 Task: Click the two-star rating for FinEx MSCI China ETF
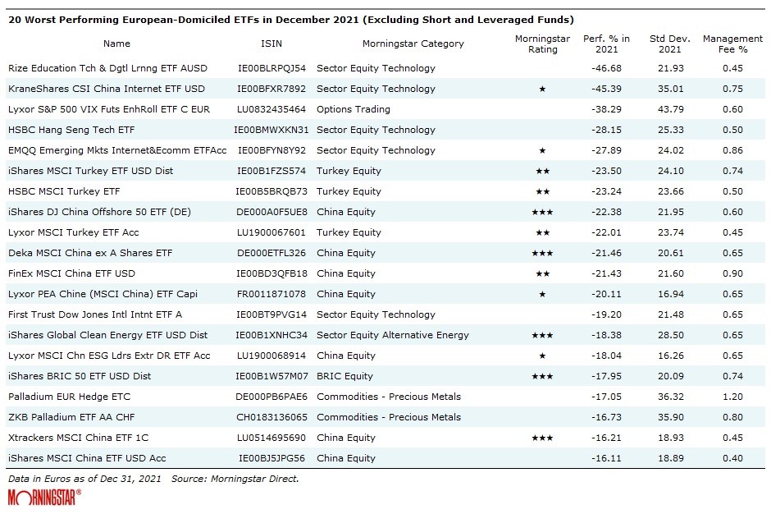coord(542,273)
